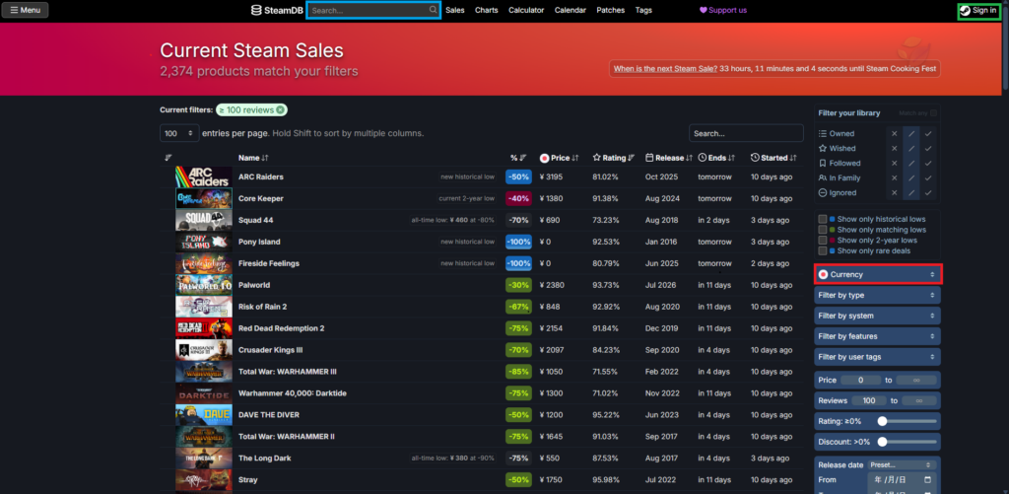Include only In Family games with the checkmark

(928, 178)
